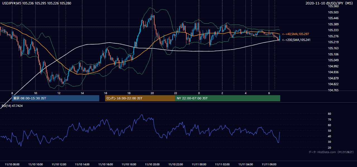This screenshot has width=357, height=167.
Task: Click RSI scale value 40
Action: [x=329, y=136]
